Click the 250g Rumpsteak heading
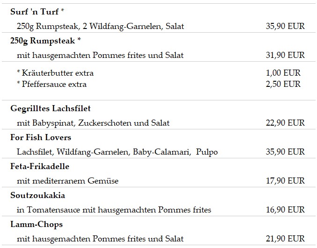 click(x=45, y=41)
